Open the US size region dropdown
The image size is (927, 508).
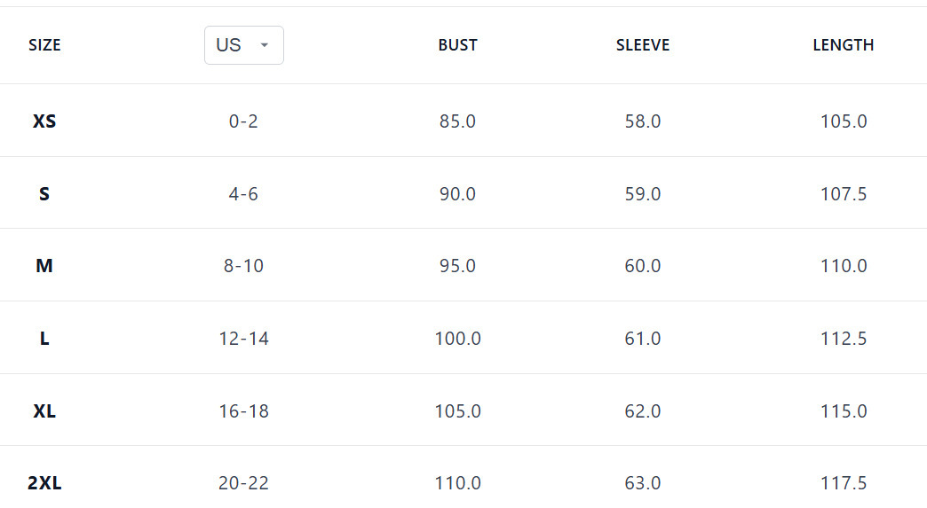pyautogui.click(x=243, y=45)
